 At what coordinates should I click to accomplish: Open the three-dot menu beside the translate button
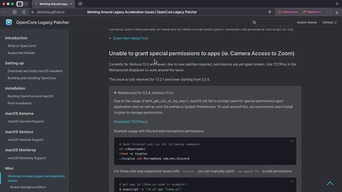[x=327, y=12]
